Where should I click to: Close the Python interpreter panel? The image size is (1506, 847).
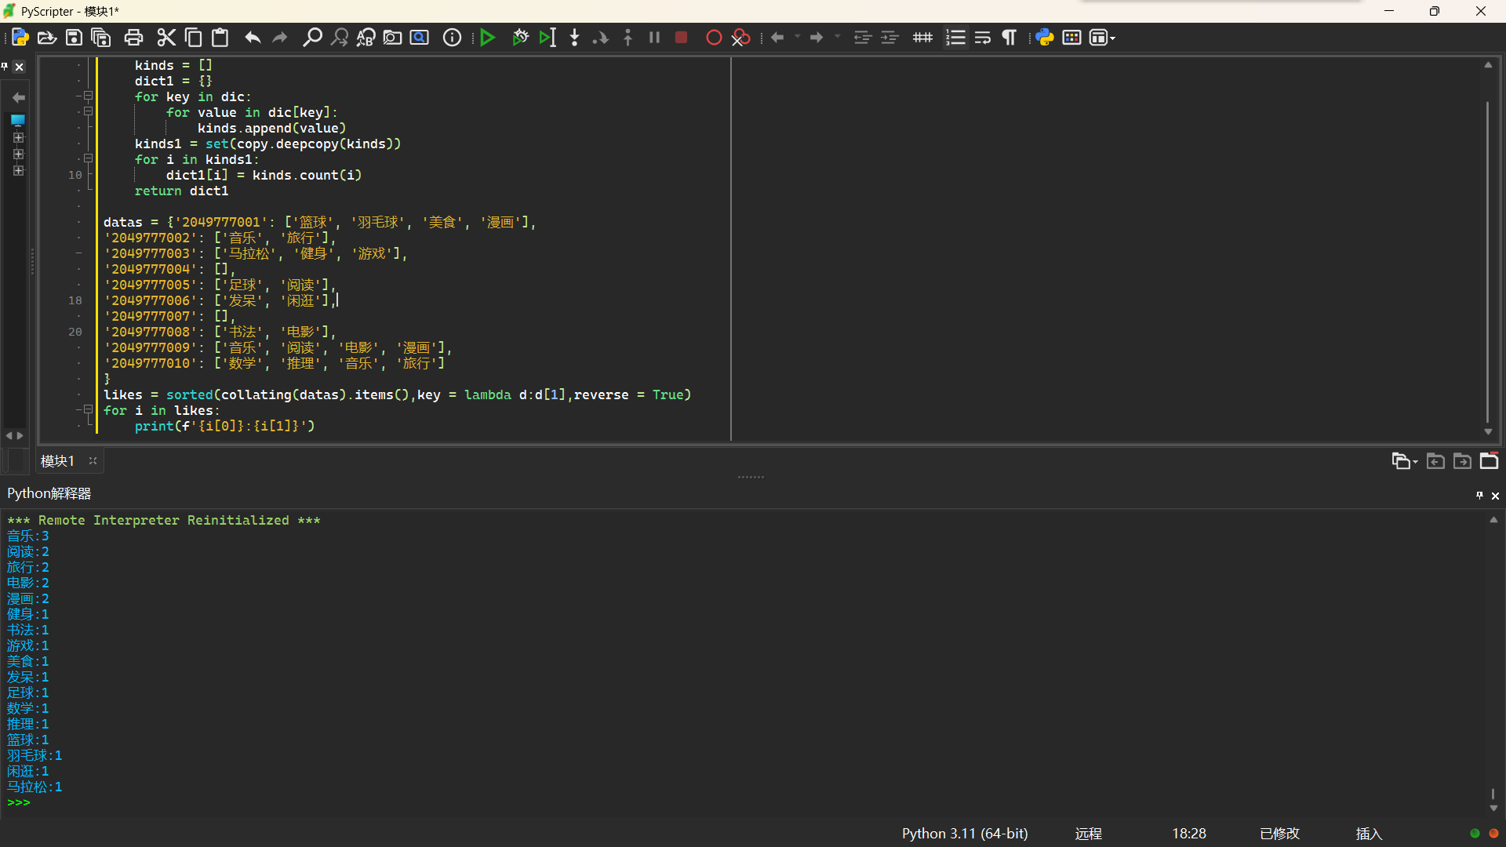coord(1495,496)
